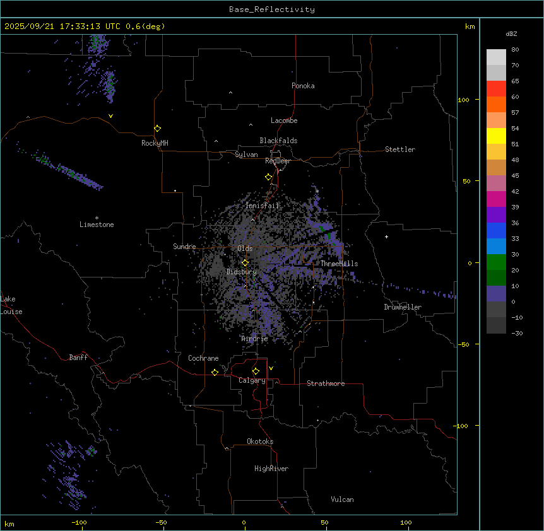
Task: Click the asterisk marker above Limestone label
Action: pos(97,218)
